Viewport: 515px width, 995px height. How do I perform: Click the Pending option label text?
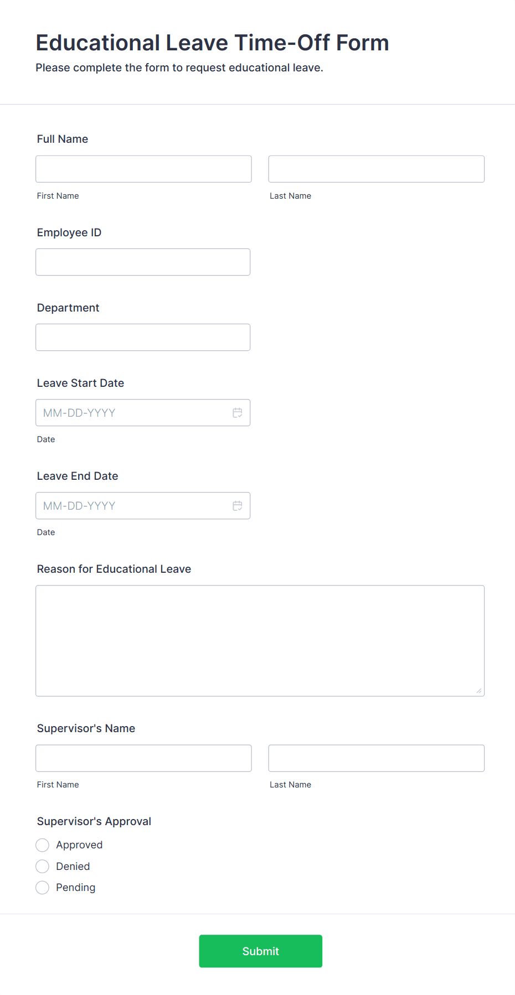pos(76,888)
